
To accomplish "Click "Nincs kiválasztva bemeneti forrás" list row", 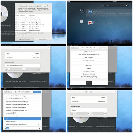I will [23, 66].
